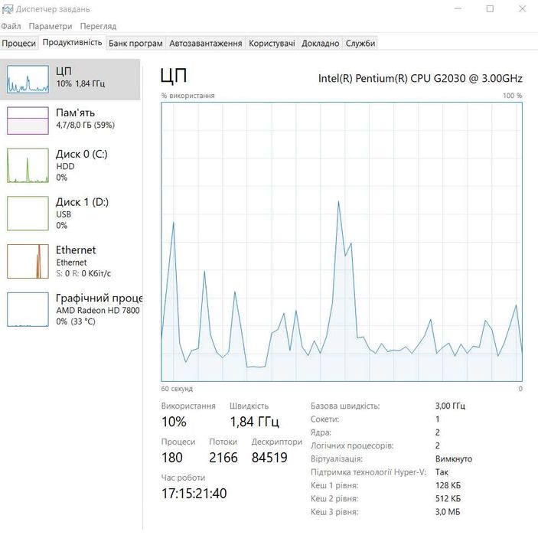The width and height of the screenshot is (538, 535).
Task: Click the Віртуалізація Вимкнуто value
Action: (454, 458)
